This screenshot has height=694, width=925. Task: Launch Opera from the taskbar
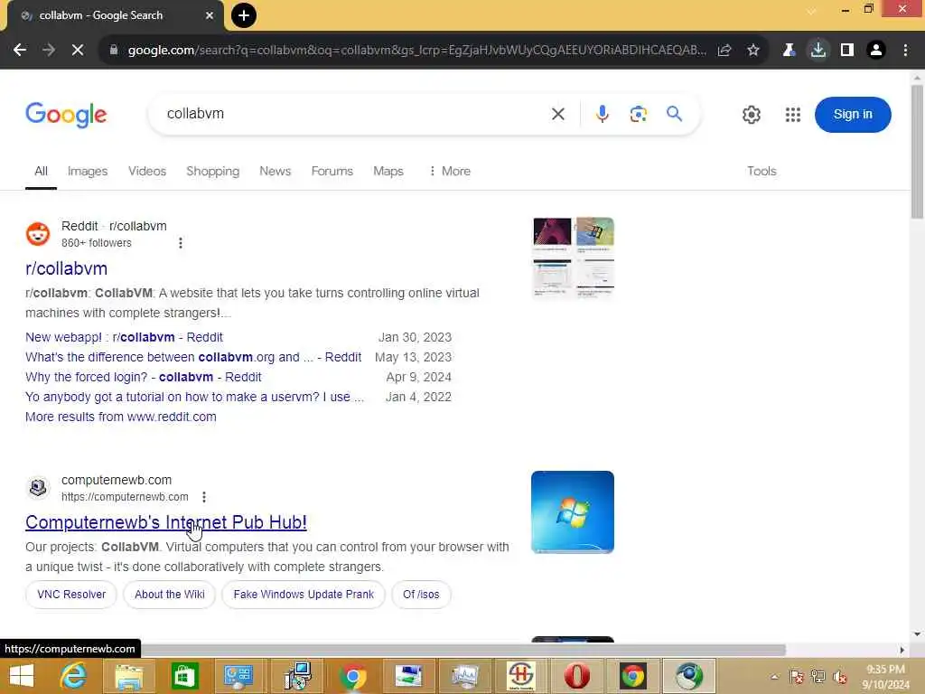click(x=576, y=676)
